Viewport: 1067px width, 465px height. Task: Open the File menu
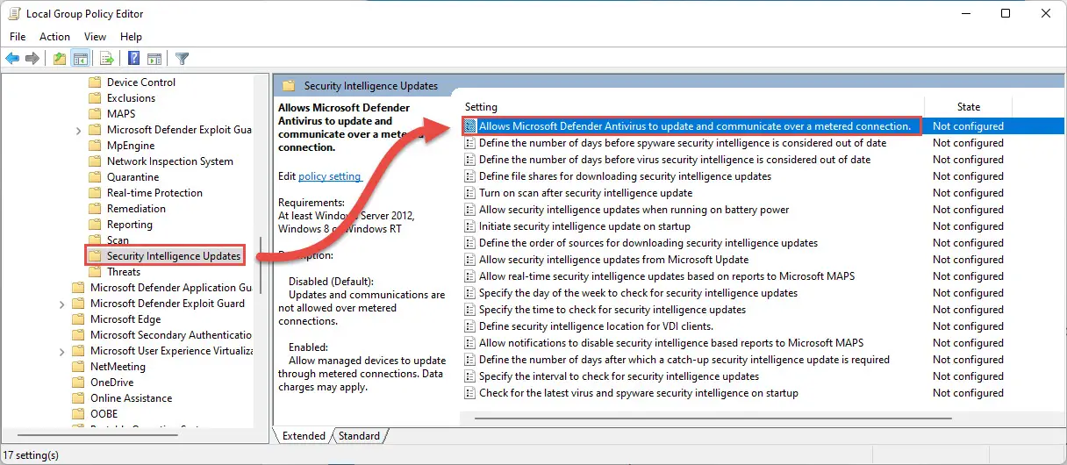[18, 37]
